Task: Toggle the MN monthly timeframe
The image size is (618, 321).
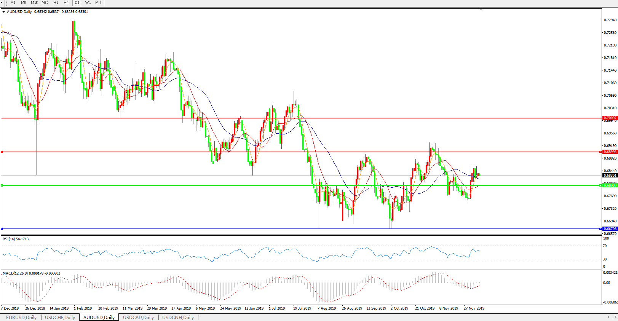Action: pos(98,3)
